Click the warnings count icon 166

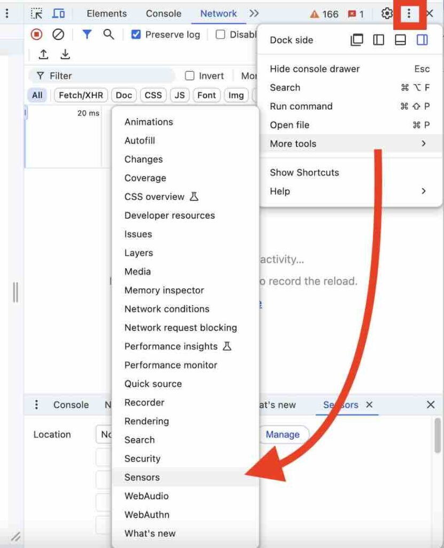[324, 14]
